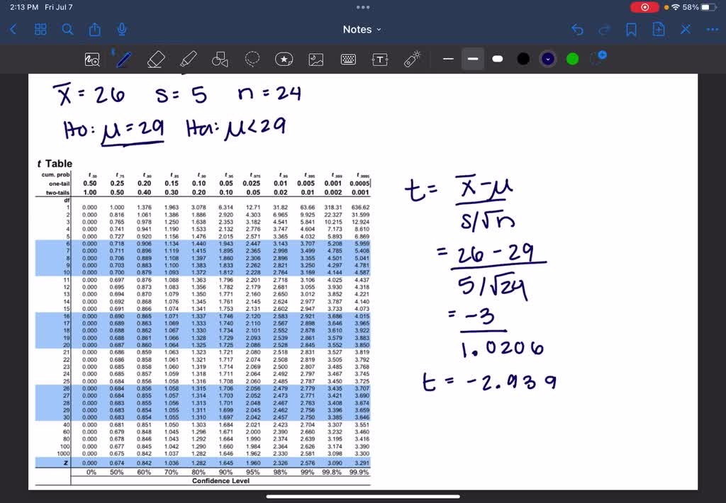This screenshot has height=503, width=726.
Task: Select the Pen tool
Action: 122,60
